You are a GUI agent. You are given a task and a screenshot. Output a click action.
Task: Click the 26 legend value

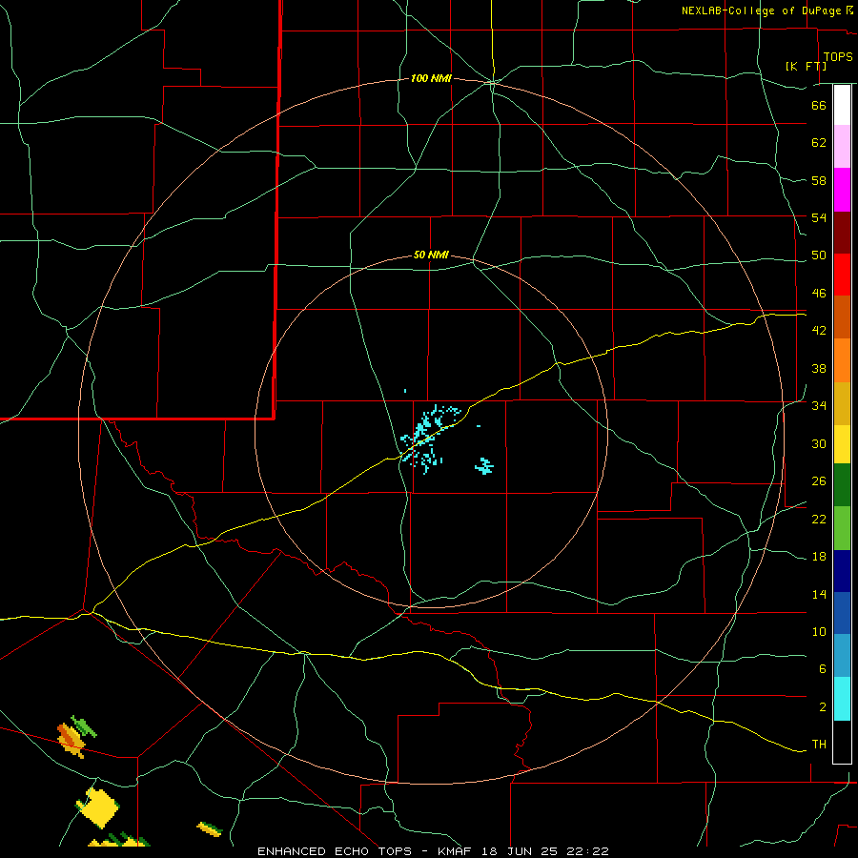819,481
